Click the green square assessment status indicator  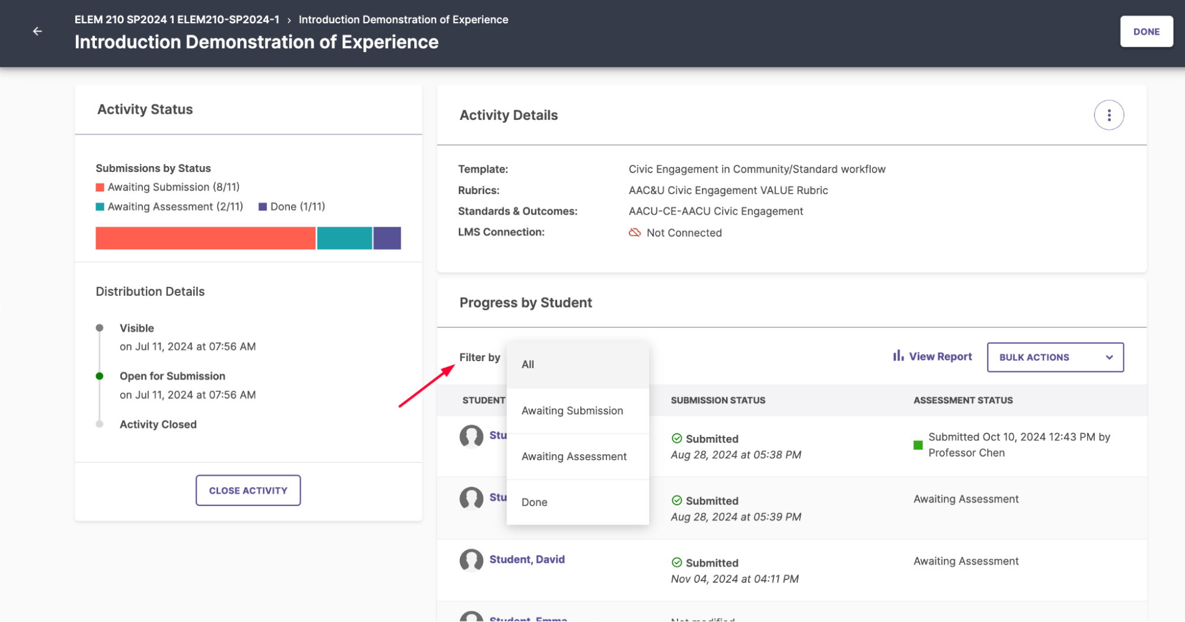(x=917, y=444)
